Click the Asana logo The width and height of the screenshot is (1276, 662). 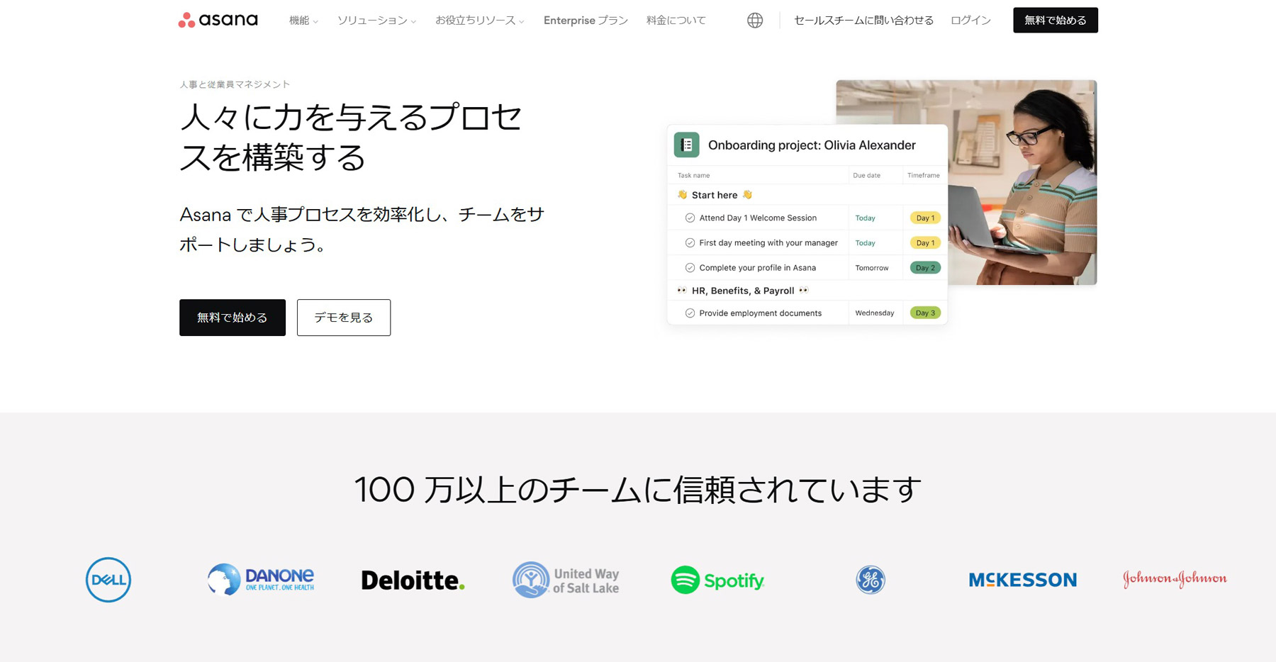(218, 20)
